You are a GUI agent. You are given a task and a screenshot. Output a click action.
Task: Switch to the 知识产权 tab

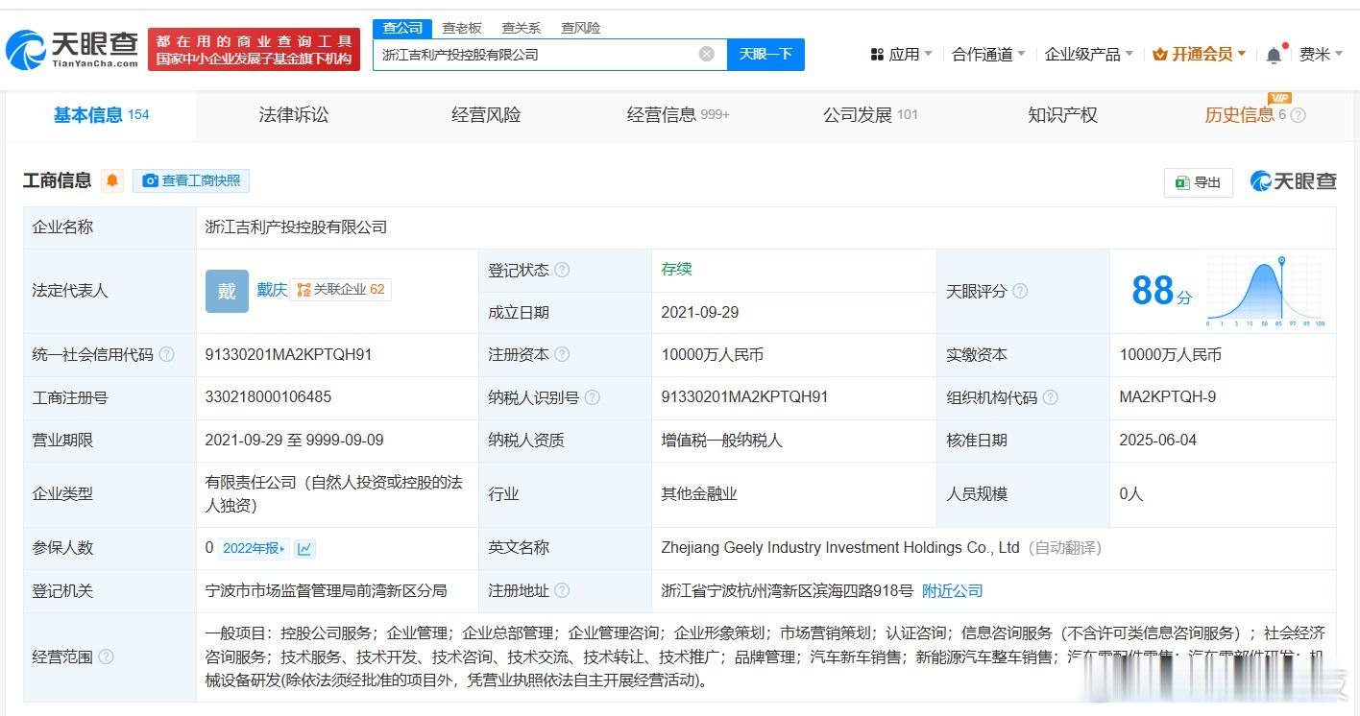tap(1062, 115)
